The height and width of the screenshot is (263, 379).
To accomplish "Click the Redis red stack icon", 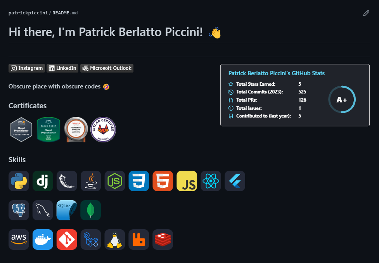I will (x=163, y=240).
